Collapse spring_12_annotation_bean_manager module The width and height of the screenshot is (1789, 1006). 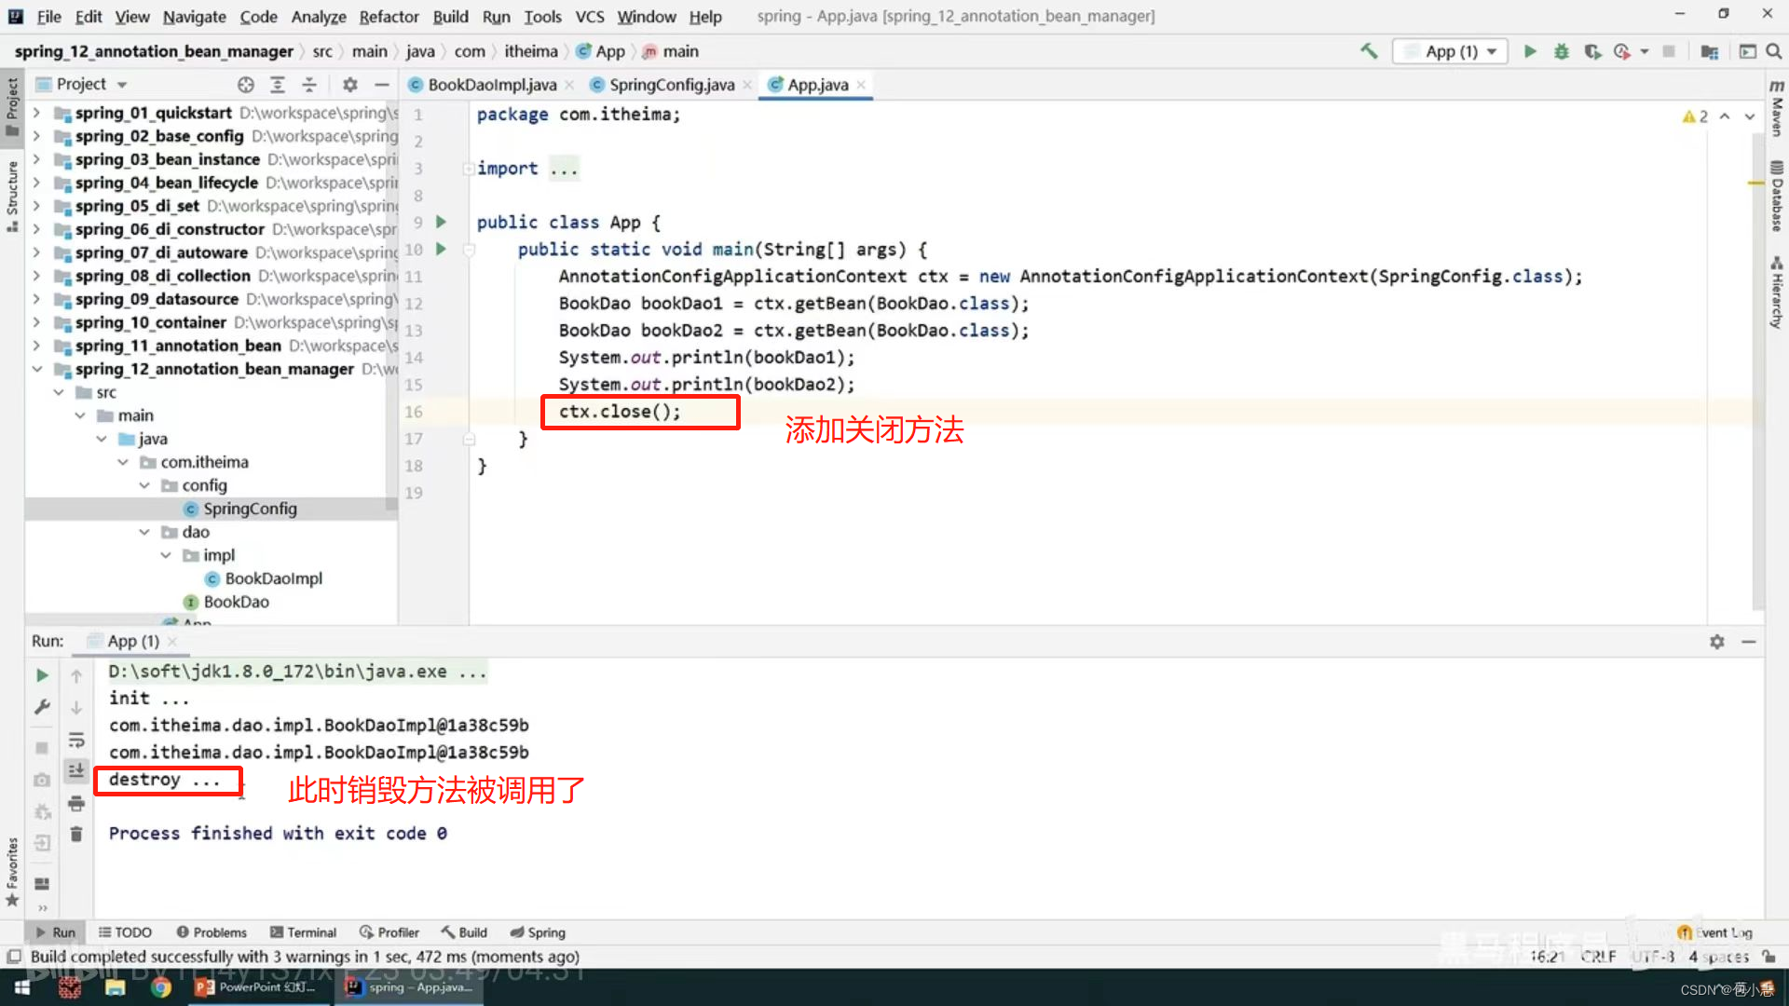[36, 369]
